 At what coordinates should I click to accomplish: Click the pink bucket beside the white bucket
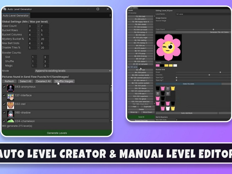163,108
